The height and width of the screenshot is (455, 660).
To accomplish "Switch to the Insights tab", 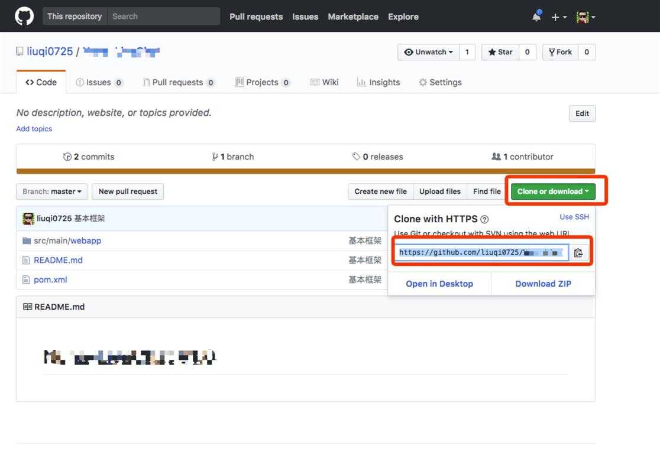I will [x=378, y=82].
